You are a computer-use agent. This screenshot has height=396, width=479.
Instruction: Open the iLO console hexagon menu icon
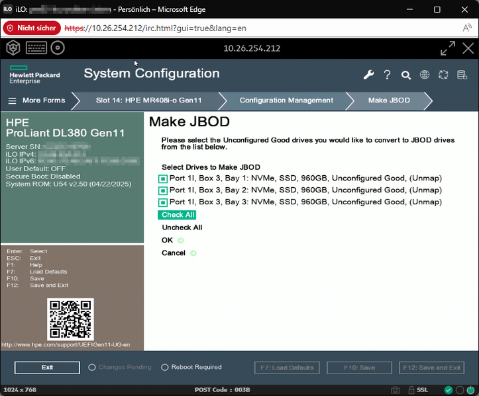click(13, 48)
